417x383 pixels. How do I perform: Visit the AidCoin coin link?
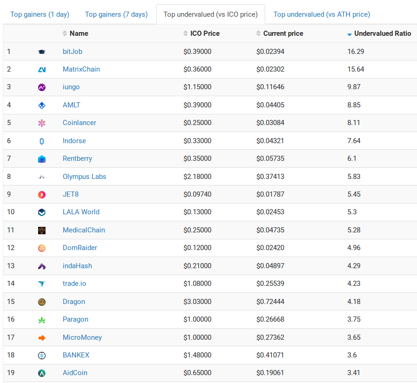click(75, 373)
